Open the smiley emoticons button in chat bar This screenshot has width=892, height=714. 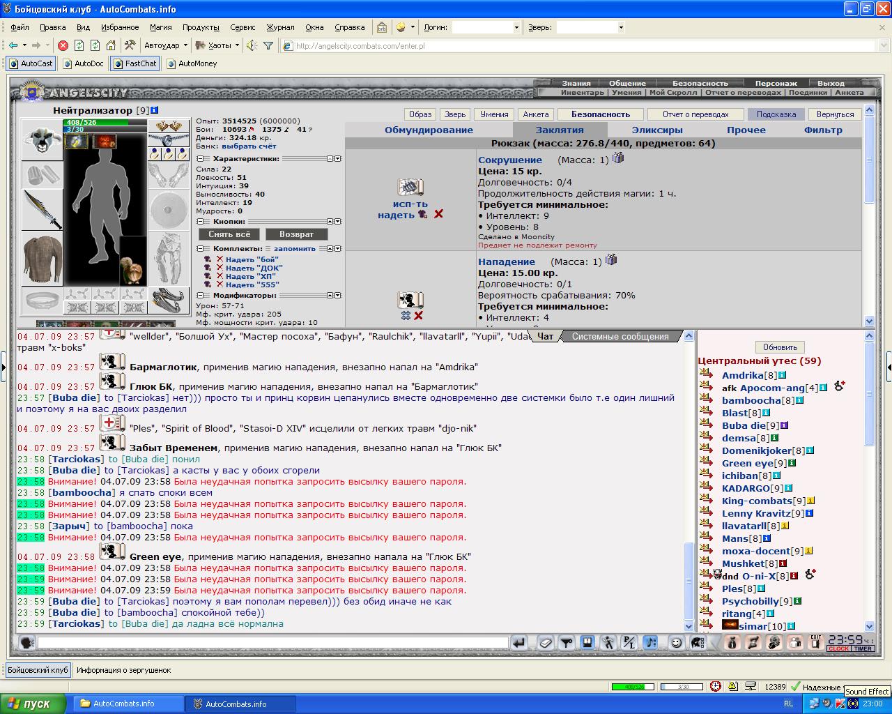[676, 642]
